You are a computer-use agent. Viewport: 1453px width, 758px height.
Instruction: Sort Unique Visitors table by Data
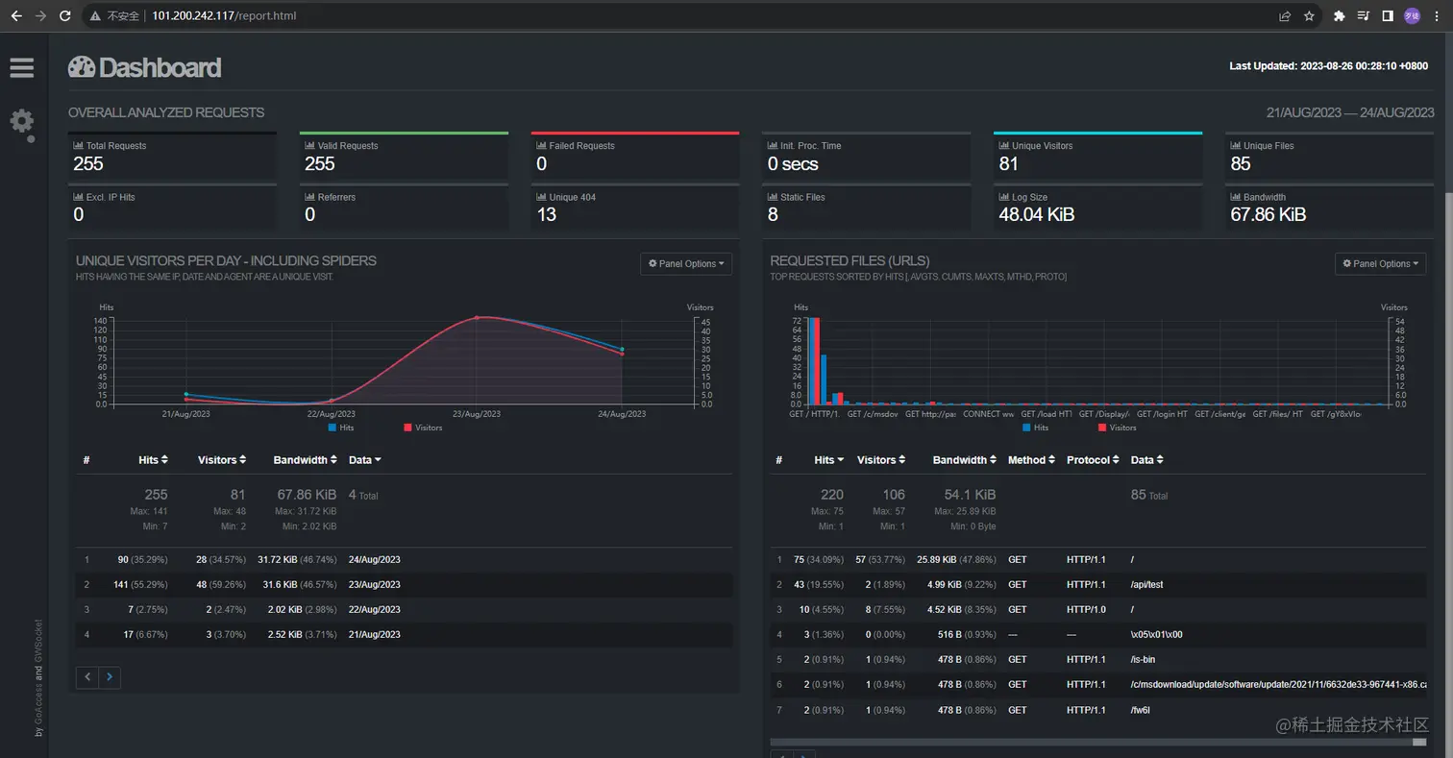(365, 460)
